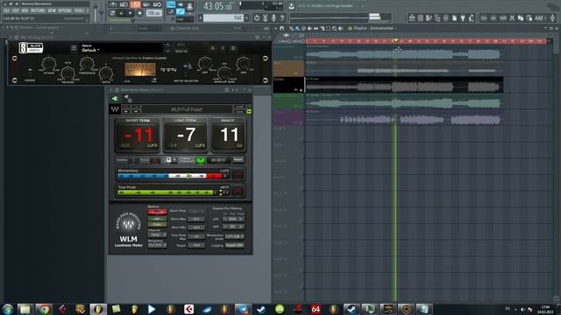Toggle the green follow transport indicator
Image resolution: width=561 pixels, height=315 pixels.
201,160
